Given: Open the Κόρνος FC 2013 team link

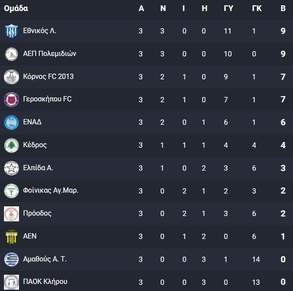Looking at the screenshot, I should pos(49,76).
